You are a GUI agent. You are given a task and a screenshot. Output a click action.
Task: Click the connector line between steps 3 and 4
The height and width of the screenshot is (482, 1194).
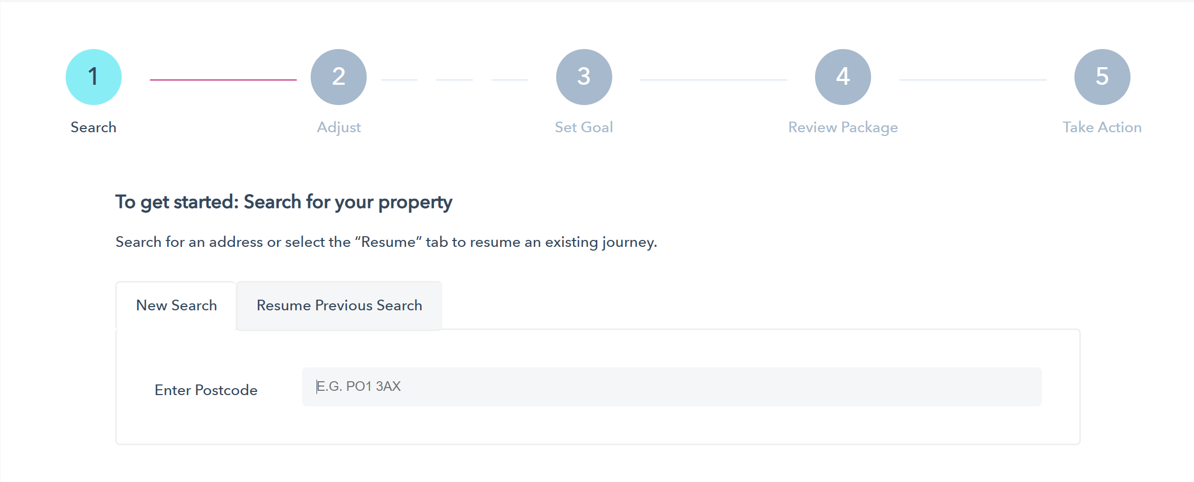713,80
